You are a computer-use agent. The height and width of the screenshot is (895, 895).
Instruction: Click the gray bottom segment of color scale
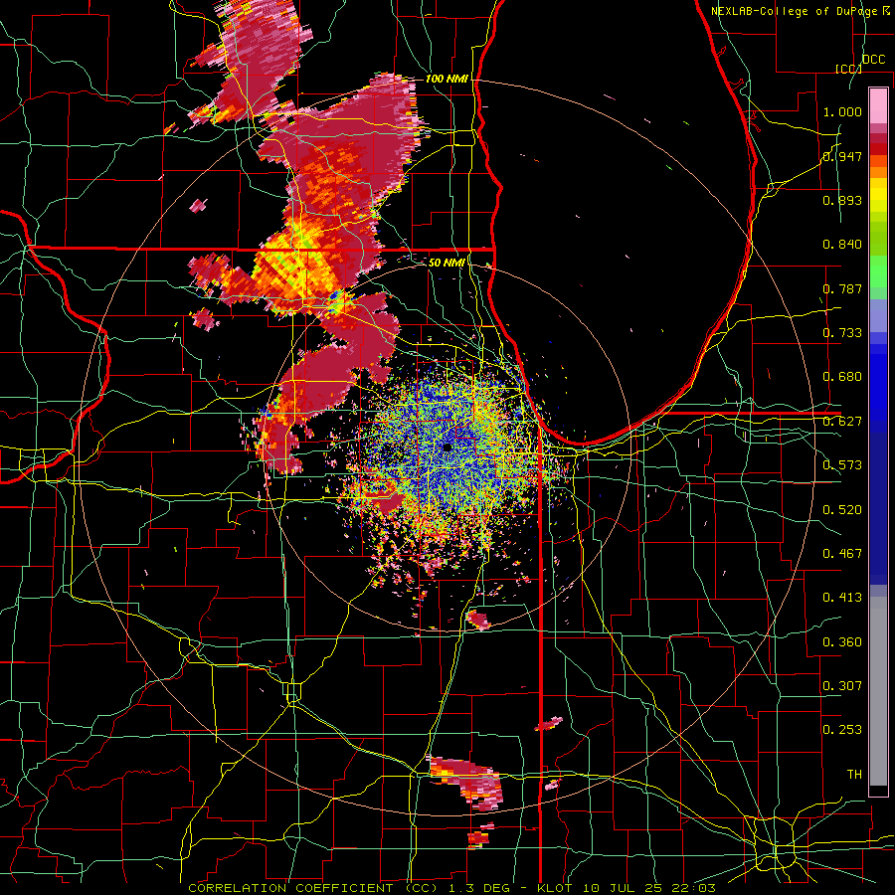pos(878,691)
